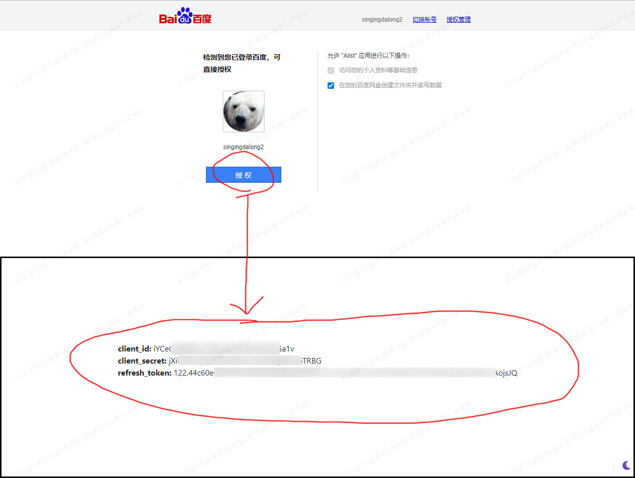Select the client_id value text
635x478 pixels.
(224, 348)
